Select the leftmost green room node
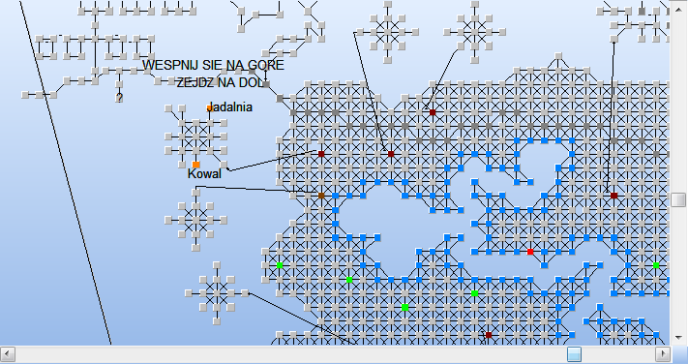This screenshot has width=688, height=364. (x=280, y=265)
